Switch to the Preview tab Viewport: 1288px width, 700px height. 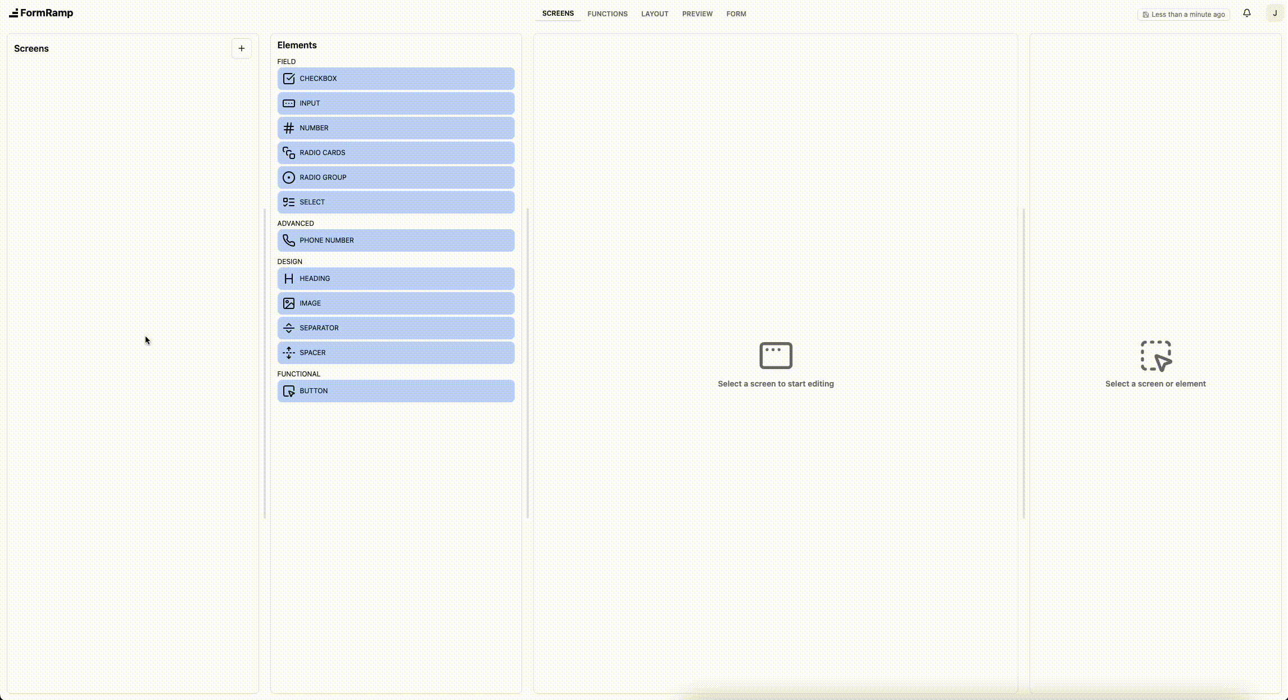point(697,13)
